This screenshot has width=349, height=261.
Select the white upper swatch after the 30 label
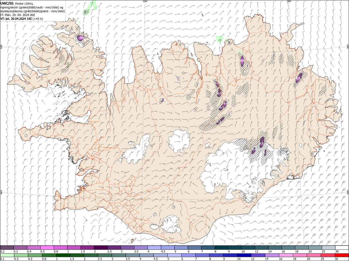(x=342, y=248)
